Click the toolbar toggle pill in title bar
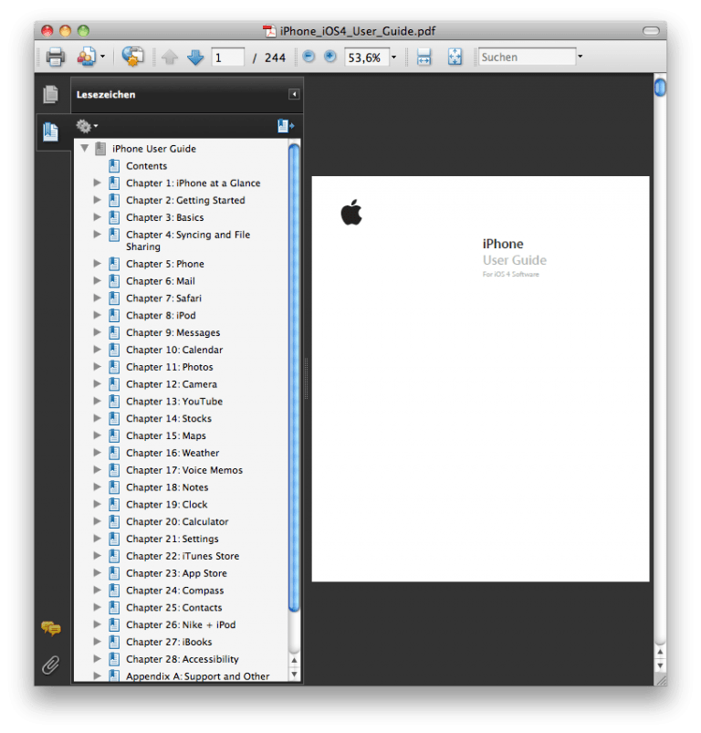This screenshot has height=733, width=701. [651, 31]
